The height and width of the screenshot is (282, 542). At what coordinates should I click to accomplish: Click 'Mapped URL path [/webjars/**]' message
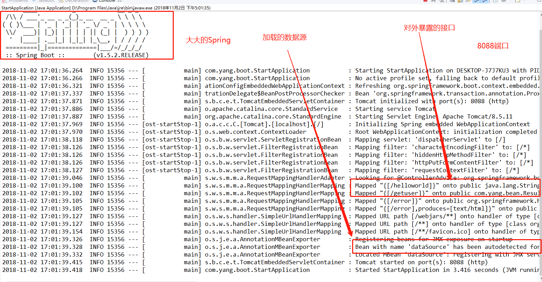447,216
